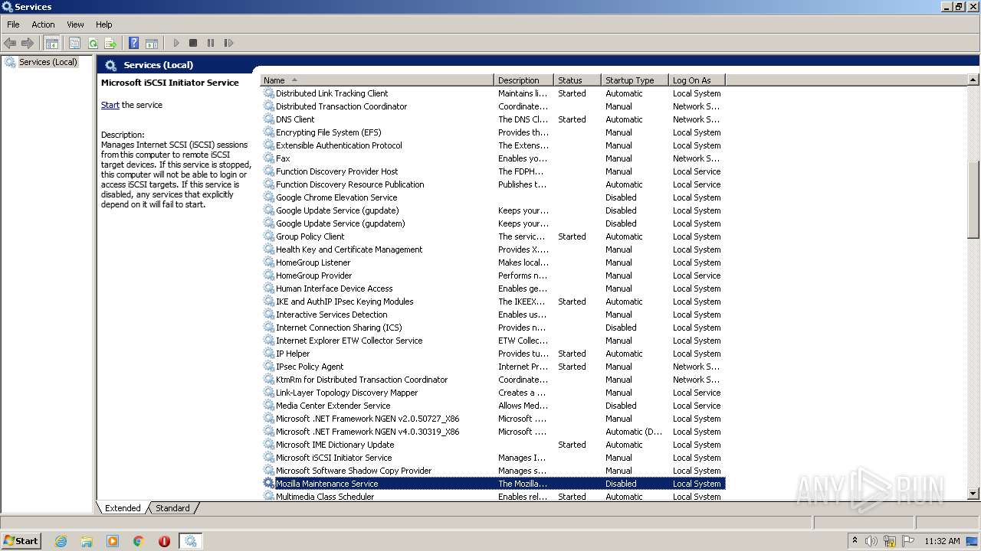Click the vertical scrollbar thumb

coord(973,201)
